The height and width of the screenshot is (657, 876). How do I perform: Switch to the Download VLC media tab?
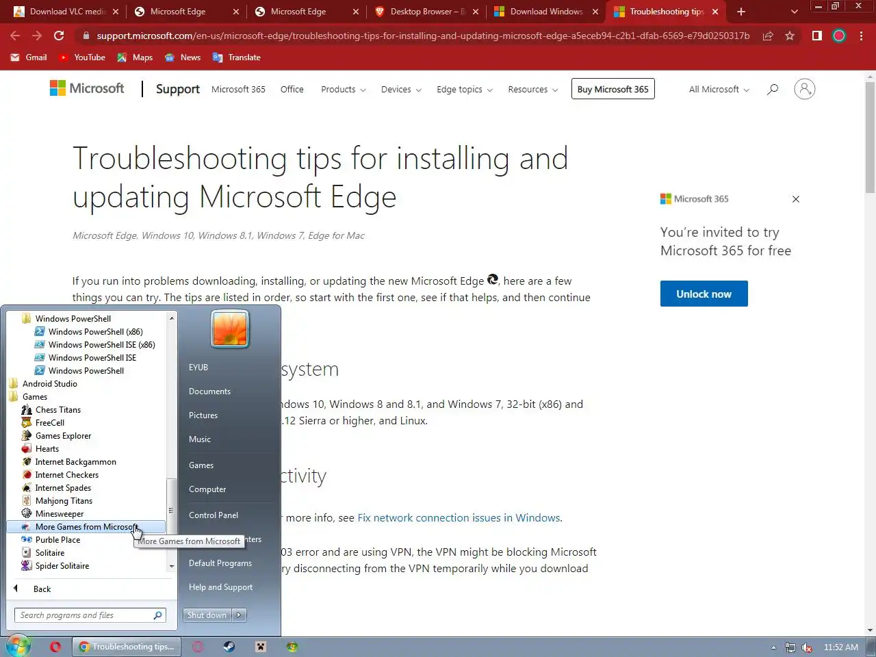pyautogui.click(x=67, y=12)
